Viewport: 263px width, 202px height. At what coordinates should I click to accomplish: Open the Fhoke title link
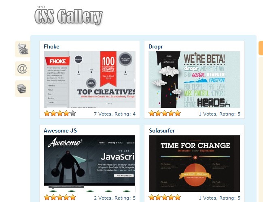click(51, 46)
